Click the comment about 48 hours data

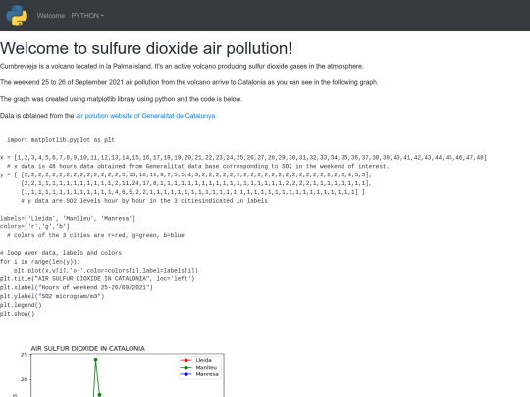tap(198, 166)
